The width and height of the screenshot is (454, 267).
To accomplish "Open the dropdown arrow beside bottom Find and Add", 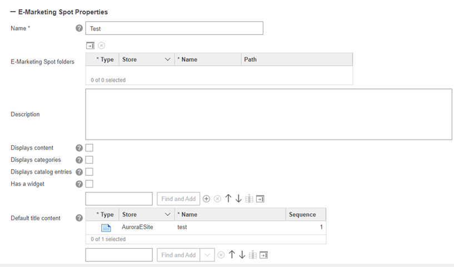I will [207, 255].
